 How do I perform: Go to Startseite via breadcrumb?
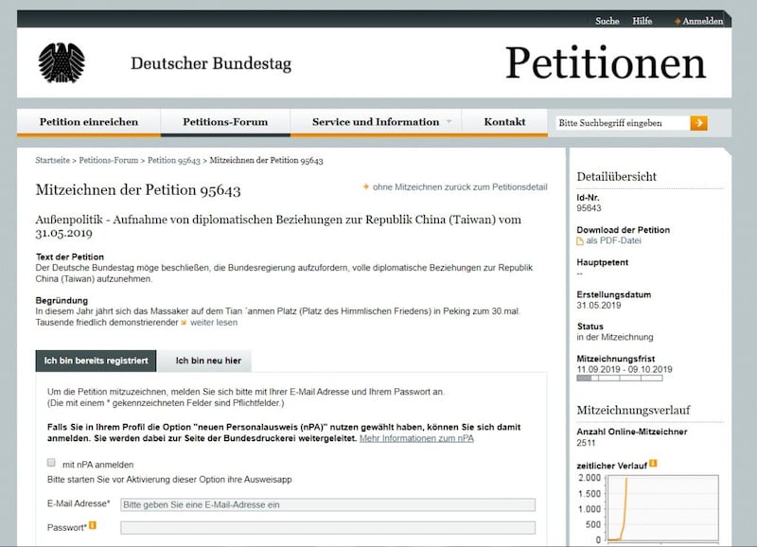[53, 160]
